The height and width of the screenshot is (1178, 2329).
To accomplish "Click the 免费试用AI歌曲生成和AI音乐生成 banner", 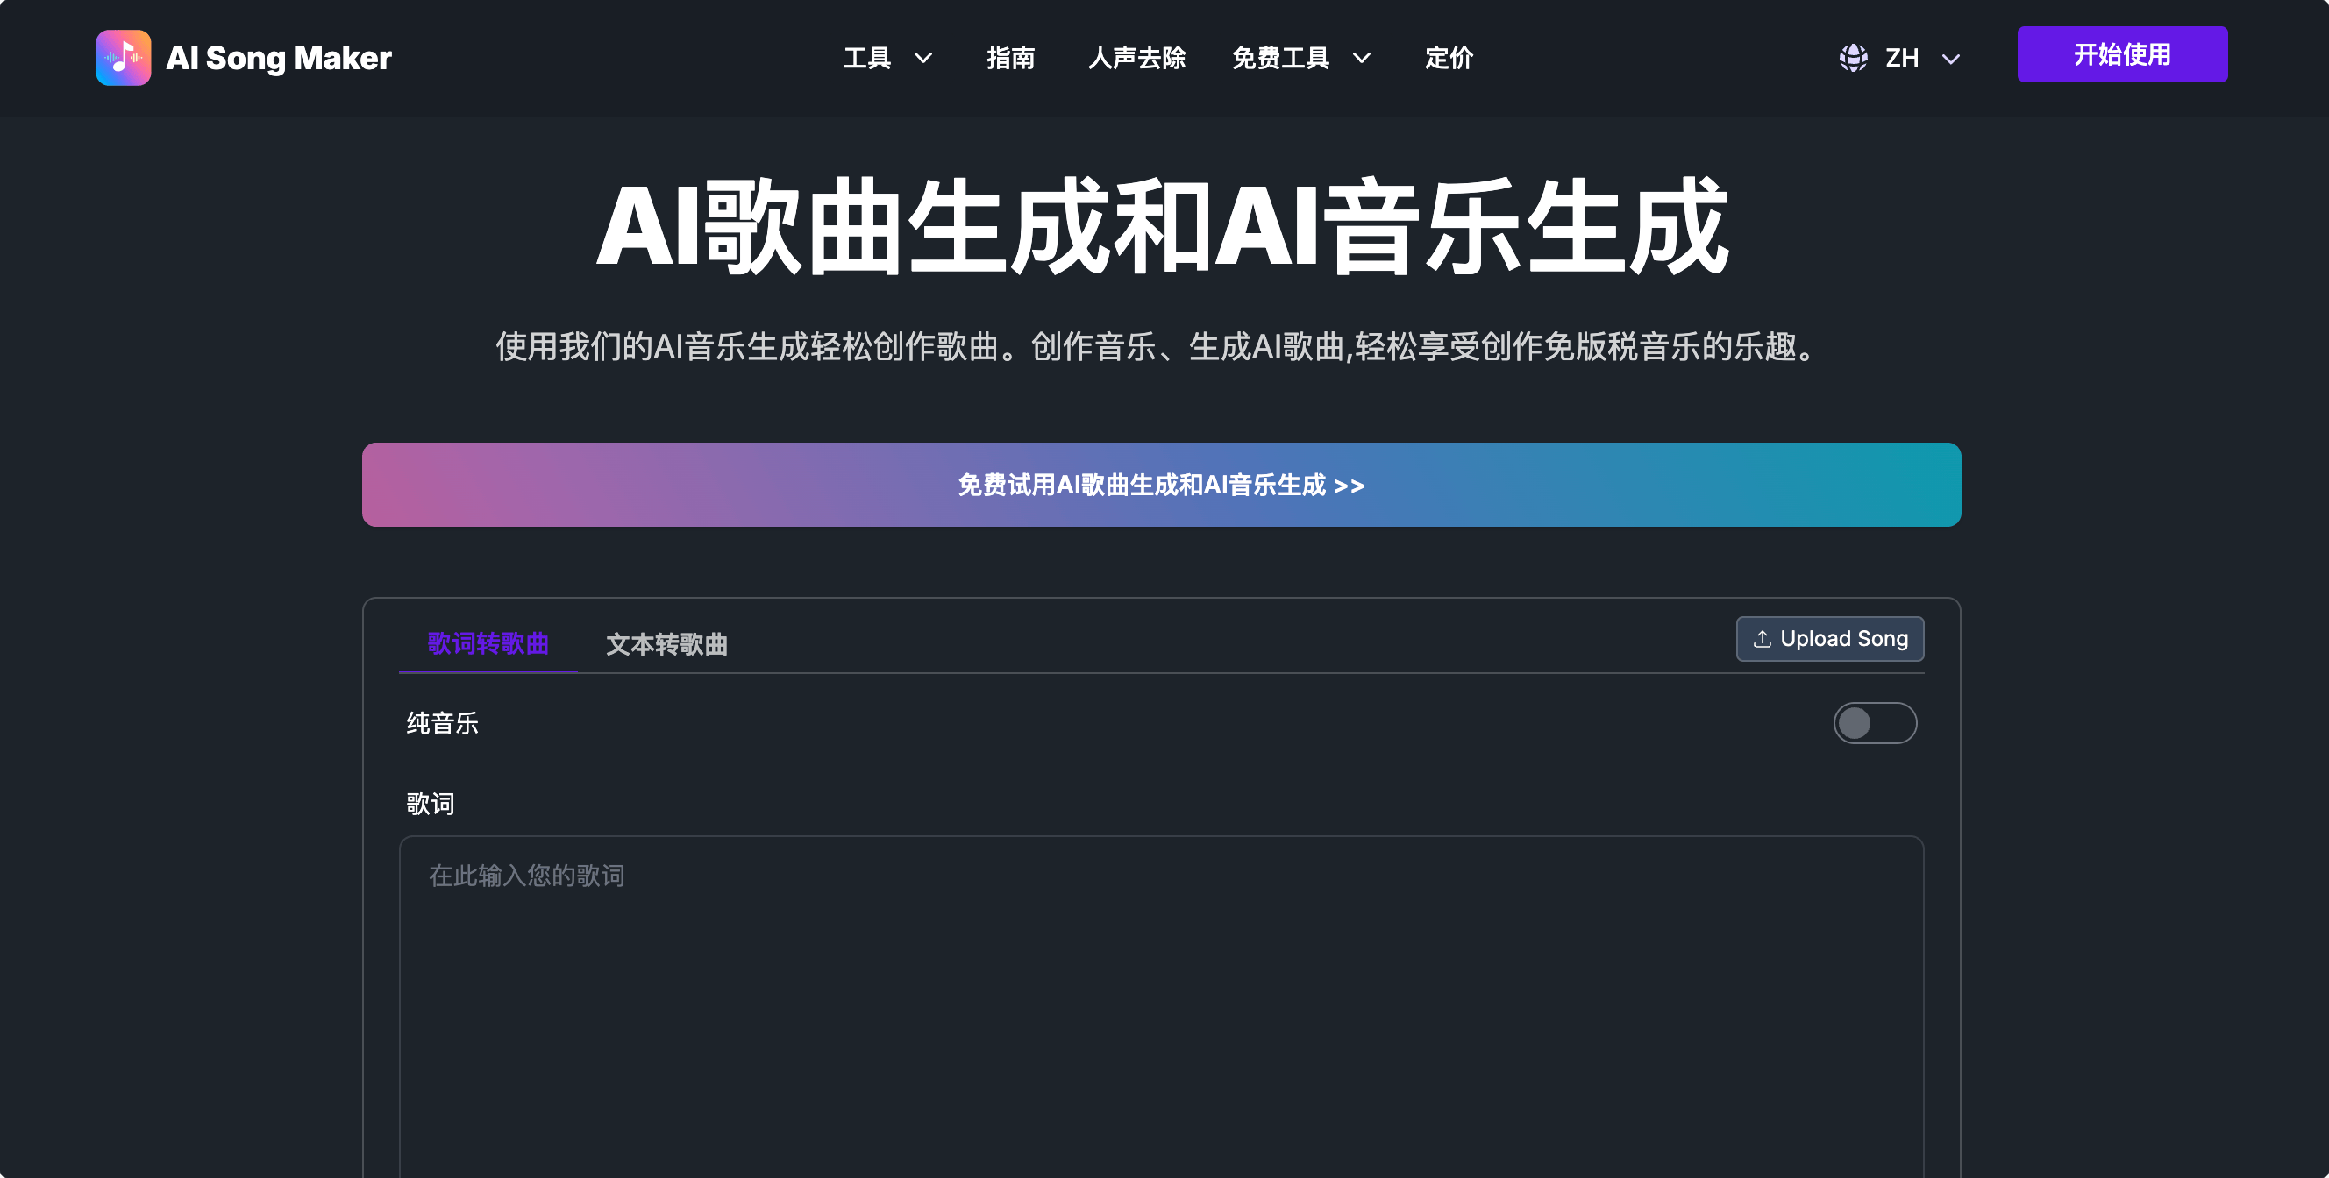I will [x=1161, y=484].
